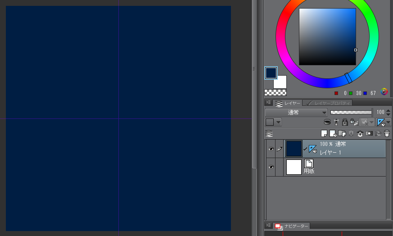Viewport: 393px width, 236px height.
Task: Click the set as reference layer lighthouse icon
Action: click(x=336, y=122)
